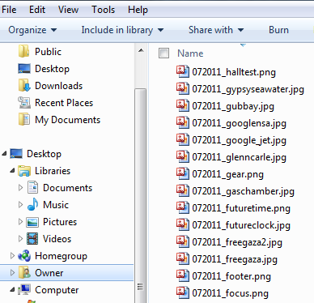314x303 pixels.
Task: Open the Tools menu
Action: (x=104, y=10)
